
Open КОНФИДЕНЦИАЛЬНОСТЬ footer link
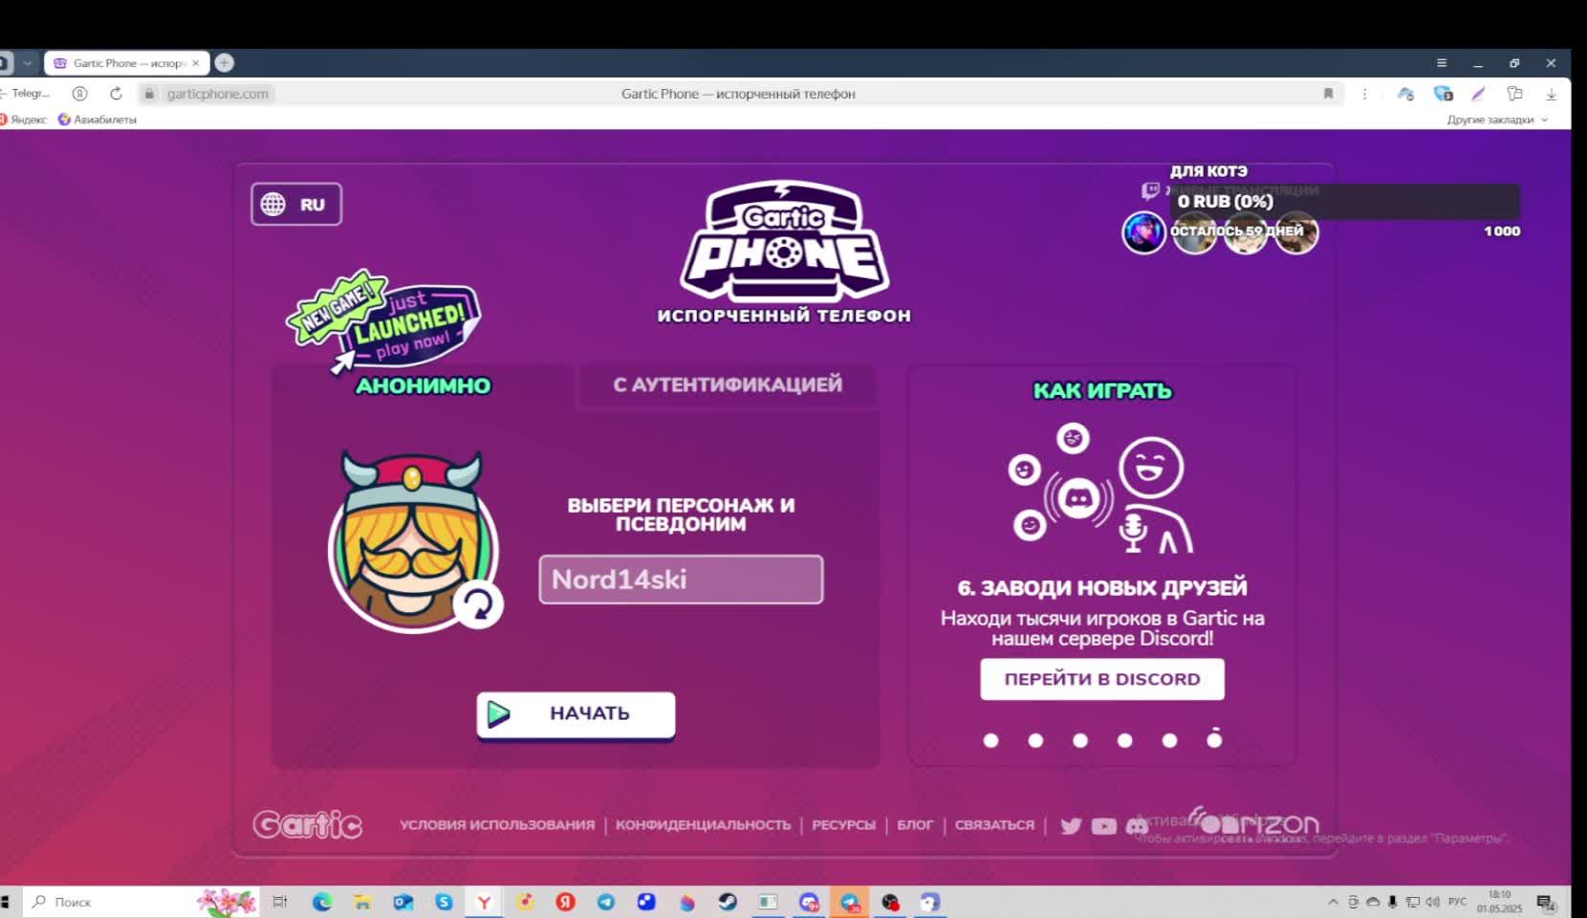(704, 825)
